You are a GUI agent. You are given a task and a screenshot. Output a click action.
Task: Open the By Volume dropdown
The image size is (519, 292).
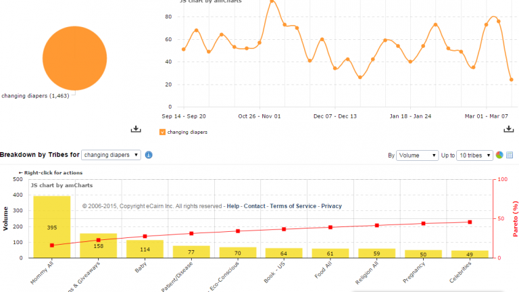pyautogui.click(x=417, y=155)
